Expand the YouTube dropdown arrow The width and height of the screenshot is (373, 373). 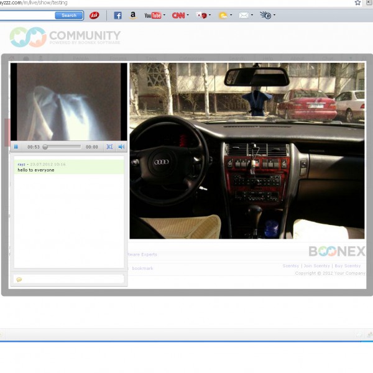164,15
